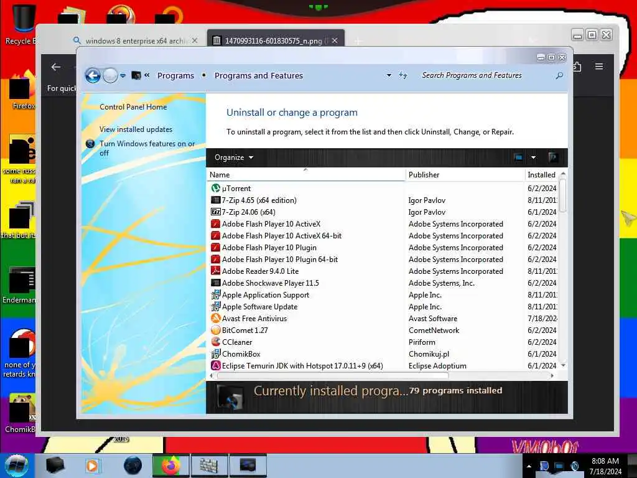Click the CCleaner program icon
The width and height of the screenshot is (637, 478).
(x=216, y=342)
